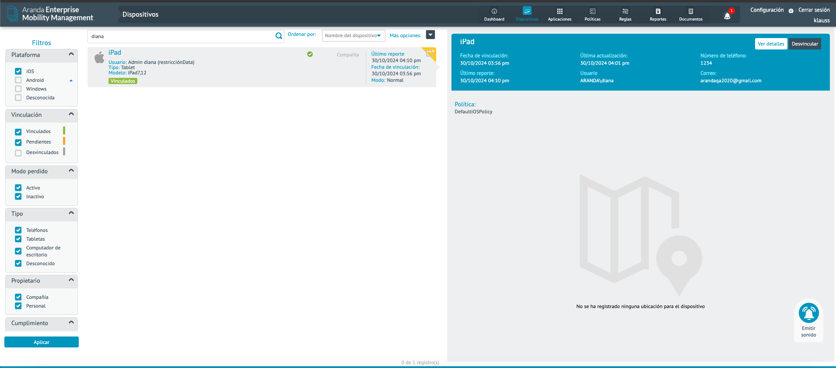Click the Ver detalles button
The image size is (836, 368).
771,44
